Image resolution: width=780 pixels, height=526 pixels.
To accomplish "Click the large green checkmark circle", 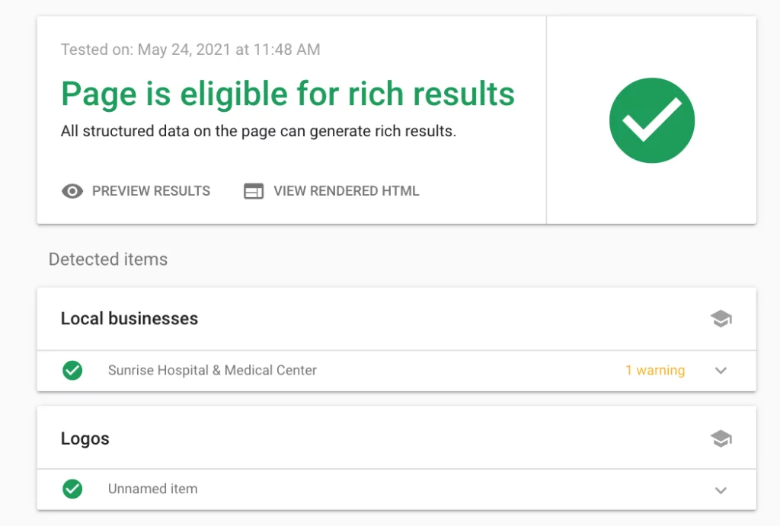I will 652,120.
